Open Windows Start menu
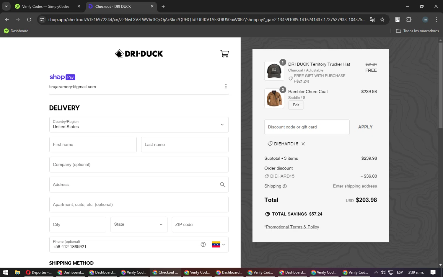This screenshot has height=277, width=443. click(x=6, y=272)
